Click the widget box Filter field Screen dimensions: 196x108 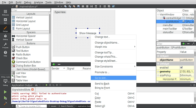click(31, 10)
